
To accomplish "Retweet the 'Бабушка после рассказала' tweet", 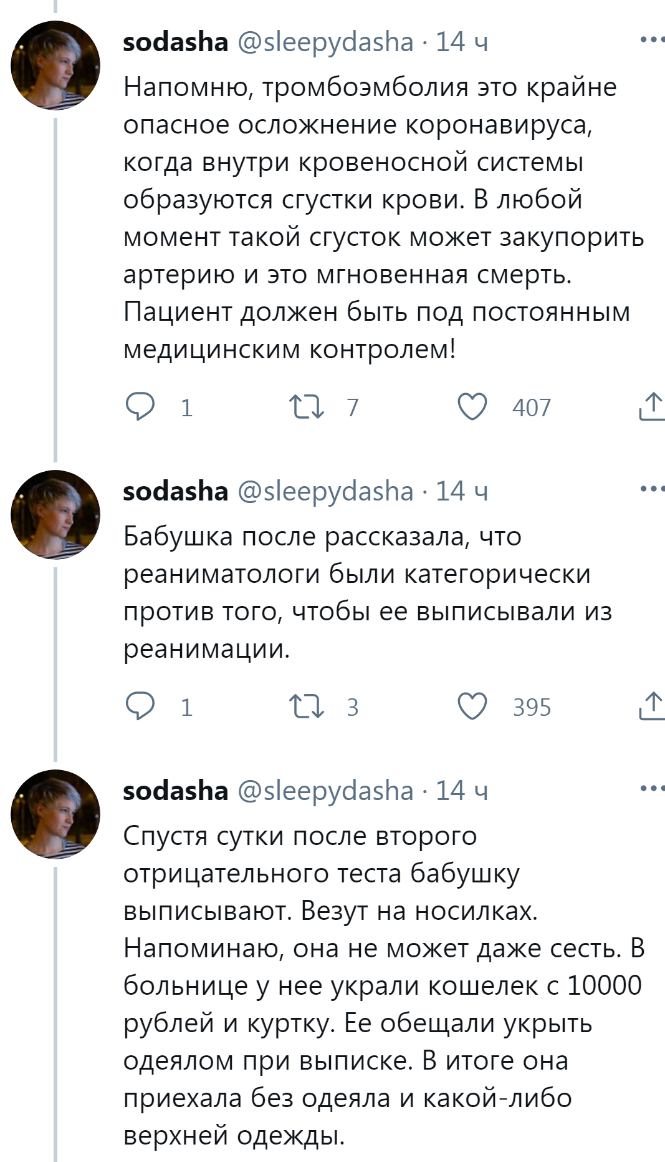I will (x=307, y=706).
